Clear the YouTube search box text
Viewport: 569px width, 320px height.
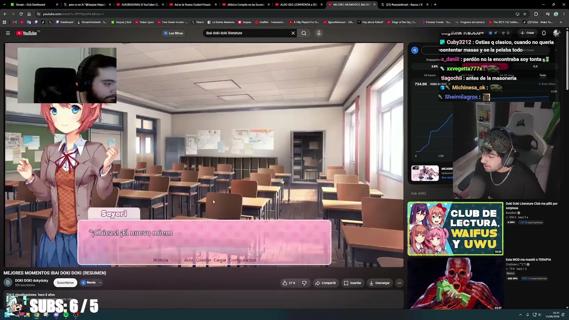click(x=293, y=33)
